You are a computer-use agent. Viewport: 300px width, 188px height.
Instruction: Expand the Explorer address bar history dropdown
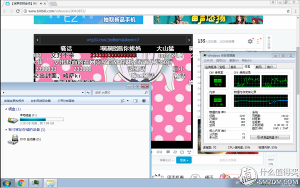point(82,93)
